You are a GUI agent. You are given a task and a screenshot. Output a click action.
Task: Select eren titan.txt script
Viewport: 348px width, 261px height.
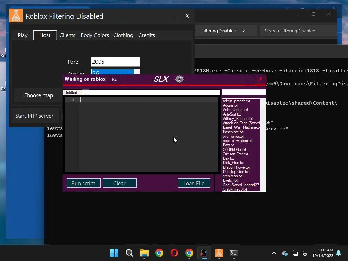[x=232, y=176]
